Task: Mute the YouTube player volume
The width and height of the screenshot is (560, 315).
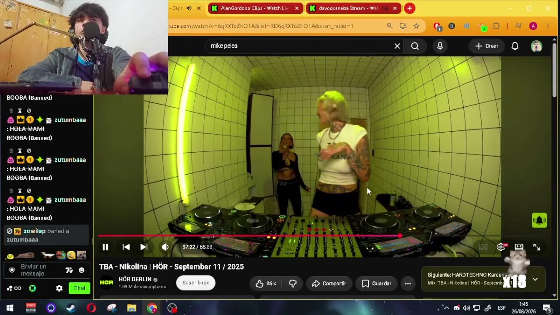Action: click(x=165, y=247)
